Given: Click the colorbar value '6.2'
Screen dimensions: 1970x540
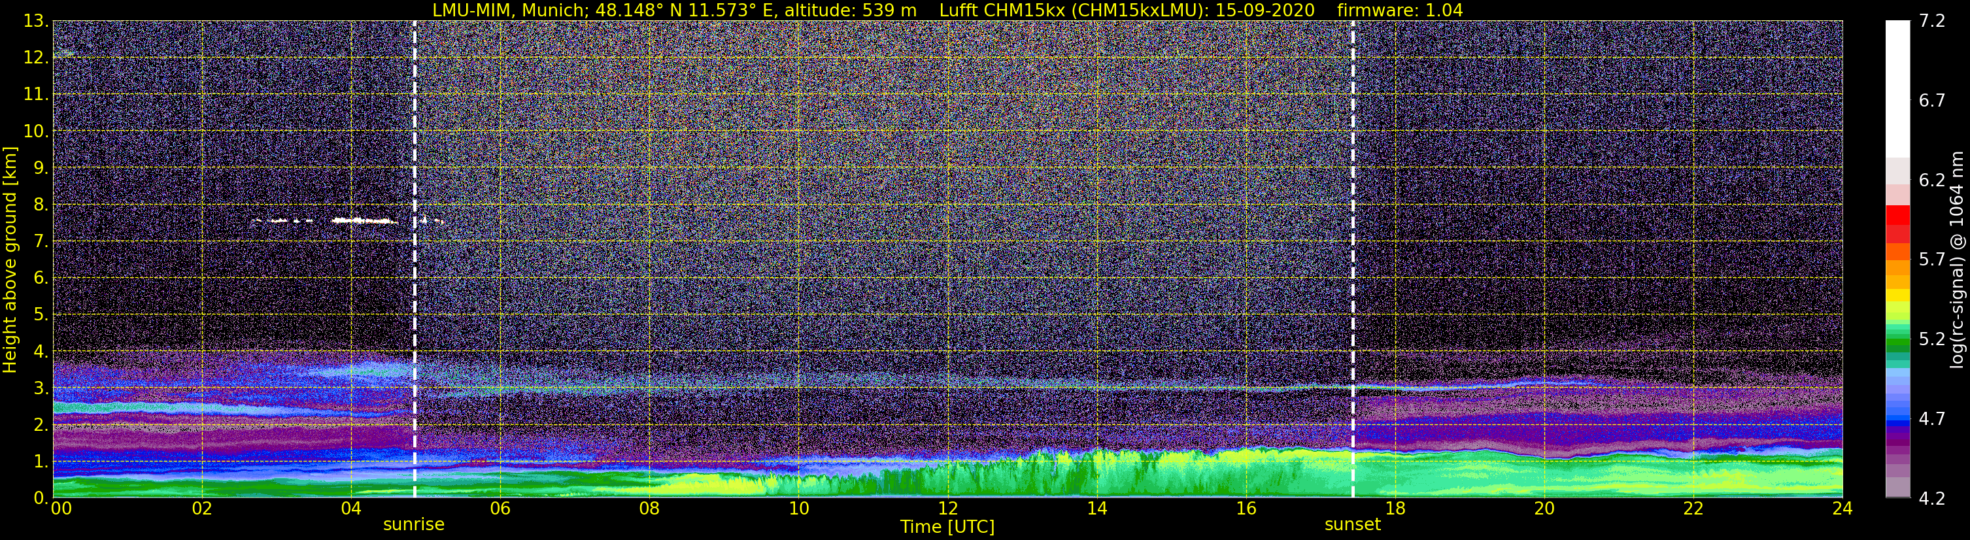Looking at the screenshot, I should point(1932,180).
